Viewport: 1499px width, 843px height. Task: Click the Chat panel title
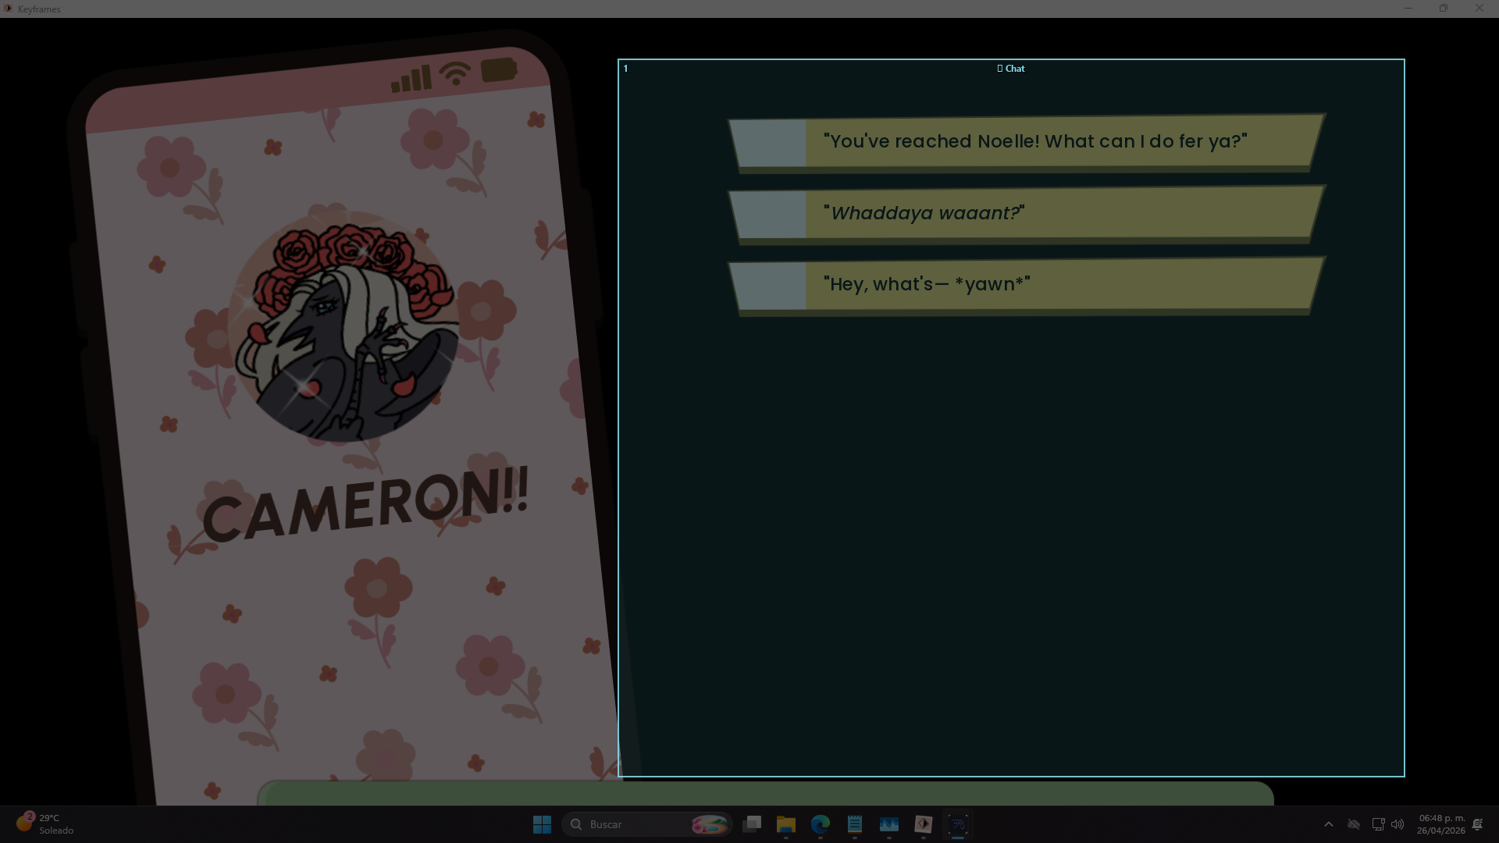[1011, 69]
